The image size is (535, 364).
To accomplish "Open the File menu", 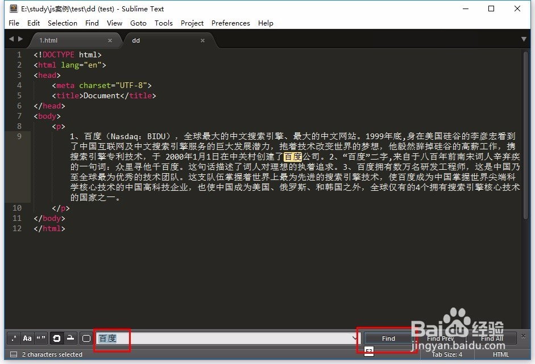I will coord(14,23).
